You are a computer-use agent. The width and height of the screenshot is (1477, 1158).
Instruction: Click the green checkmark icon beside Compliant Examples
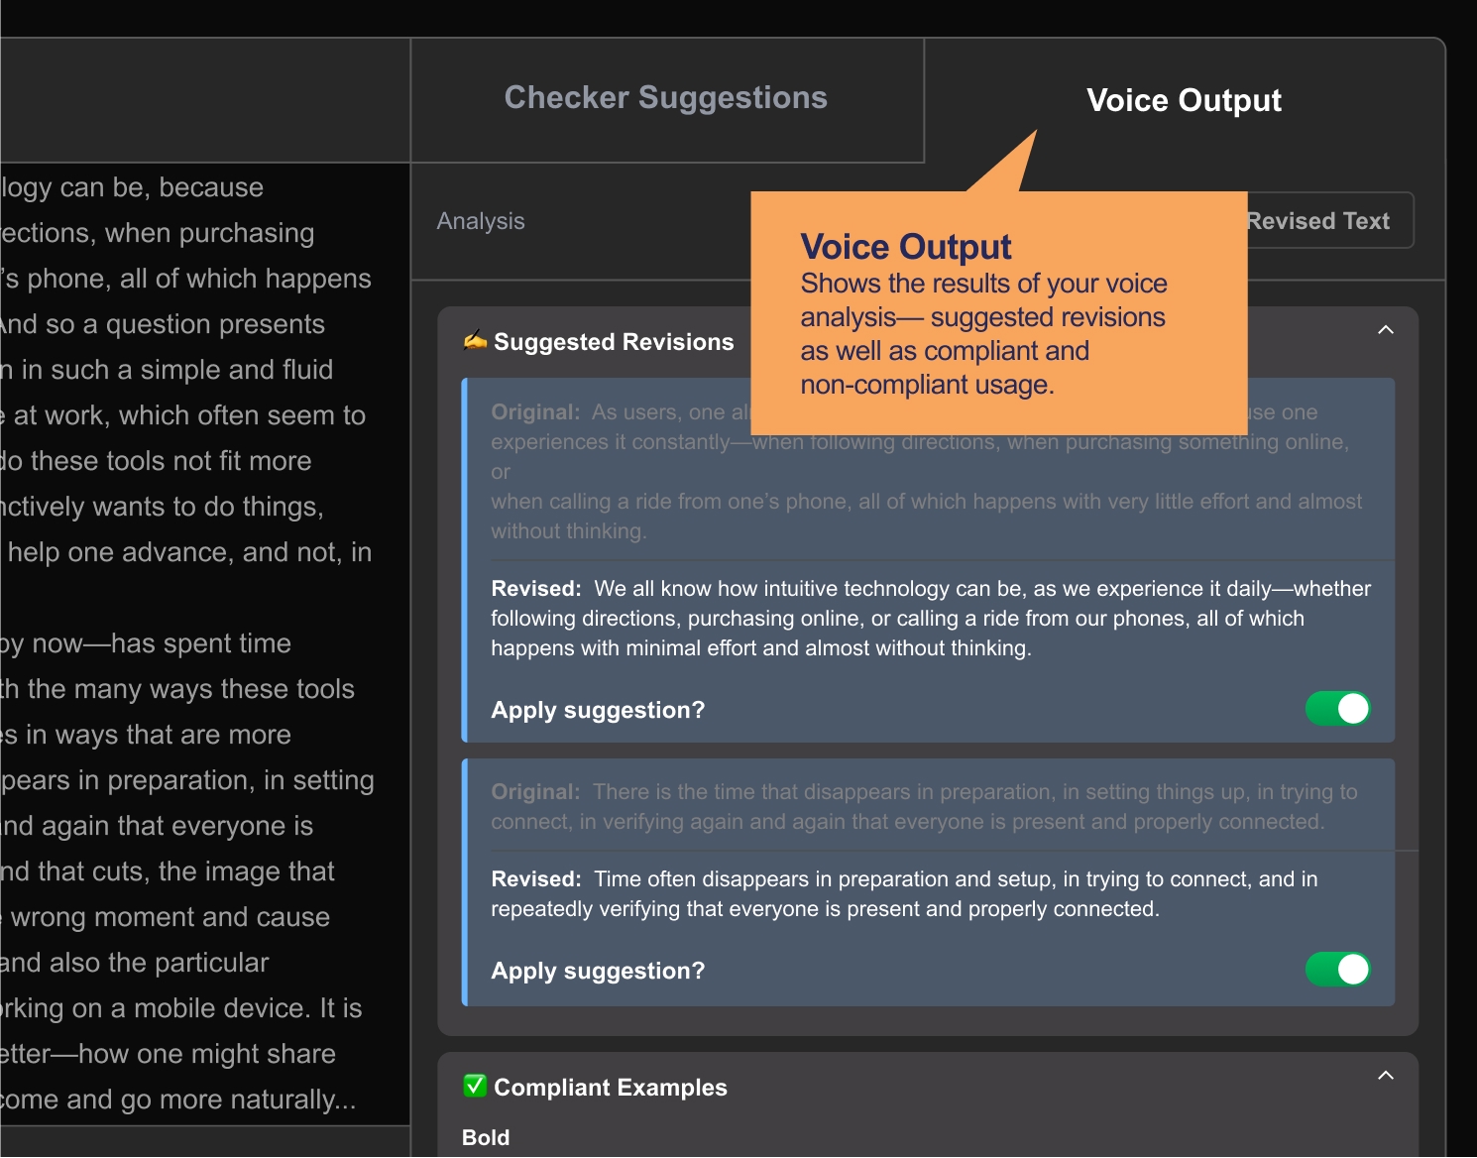tap(475, 1086)
